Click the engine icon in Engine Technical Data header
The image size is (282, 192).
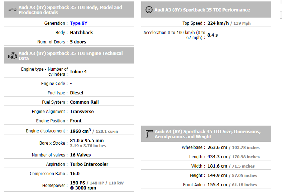click(13, 56)
